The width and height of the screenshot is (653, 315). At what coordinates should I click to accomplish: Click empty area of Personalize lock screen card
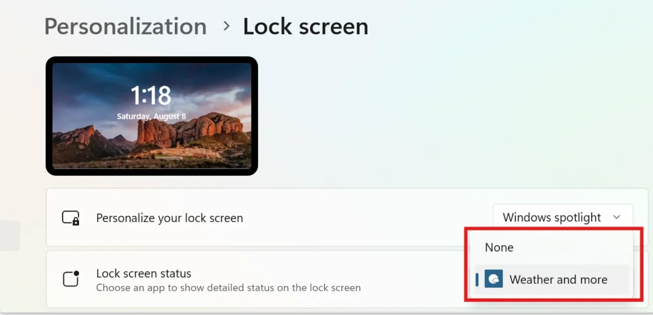pyautogui.click(x=365, y=218)
